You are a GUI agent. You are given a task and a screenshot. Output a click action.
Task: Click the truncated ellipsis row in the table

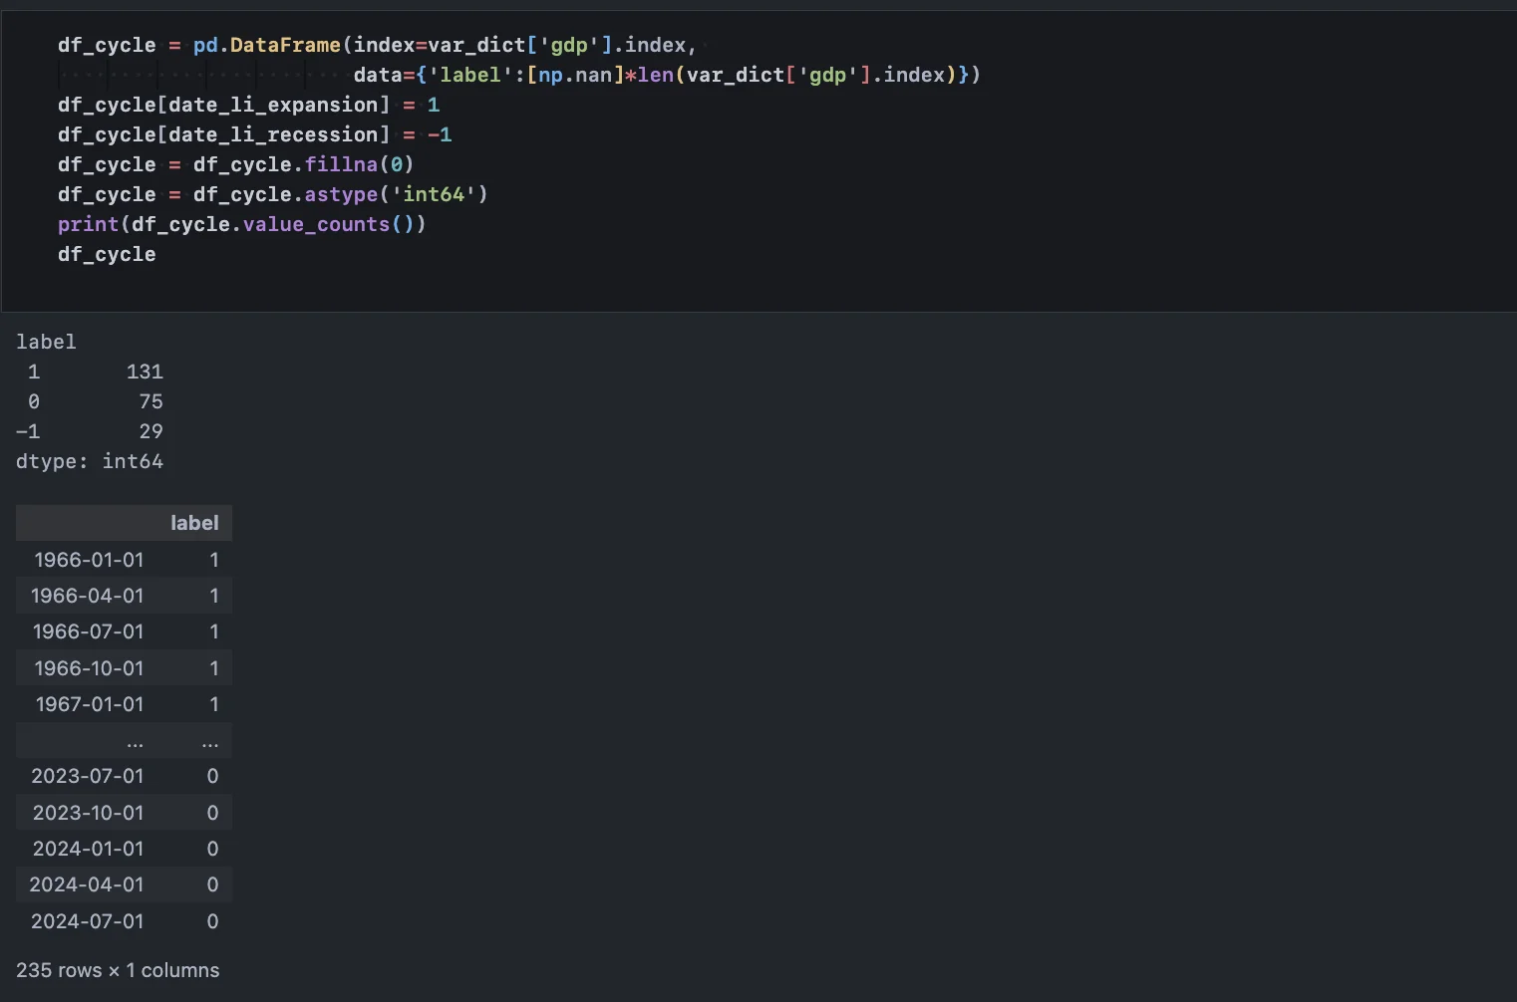pos(135,741)
